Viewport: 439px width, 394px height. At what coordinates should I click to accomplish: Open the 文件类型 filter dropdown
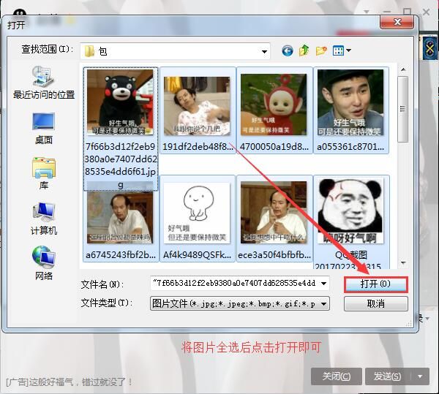[324, 303]
